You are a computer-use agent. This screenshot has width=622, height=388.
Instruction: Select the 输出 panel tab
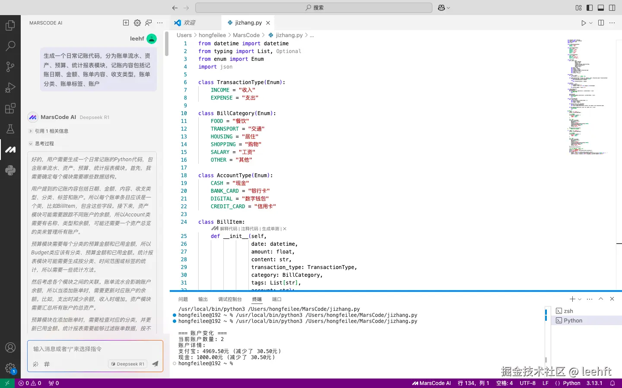click(x=203, y=299)
